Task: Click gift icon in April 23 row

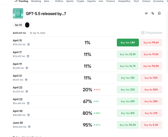Action: click(x=28, y=103)
